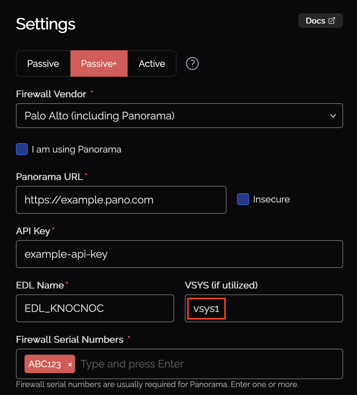The height and width of the screenshot is (395, 357).
Task: Click the ABC123 serial number tag
Action: point(45,364)
